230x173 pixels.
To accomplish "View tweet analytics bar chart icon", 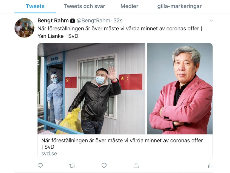I will coord(210,166).
